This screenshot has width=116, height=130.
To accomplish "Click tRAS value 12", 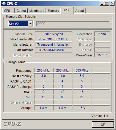I will coord(62,92).
